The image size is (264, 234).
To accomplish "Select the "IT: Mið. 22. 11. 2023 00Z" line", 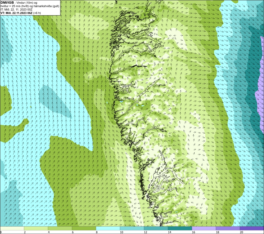I will point(16,9).
